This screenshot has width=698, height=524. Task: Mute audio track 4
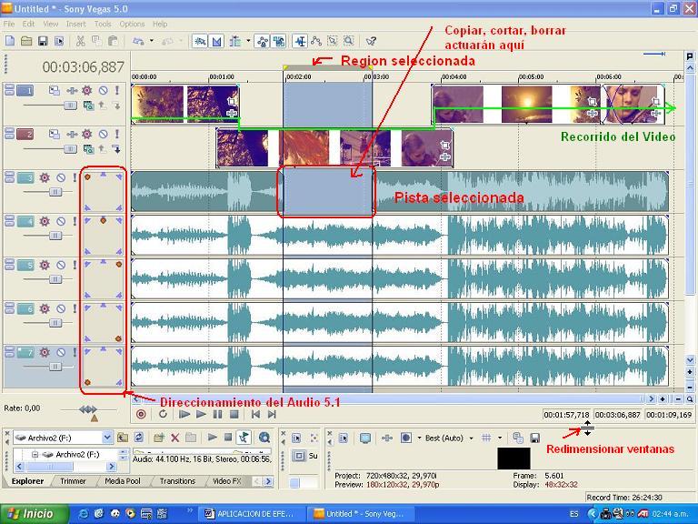[61, 221]
